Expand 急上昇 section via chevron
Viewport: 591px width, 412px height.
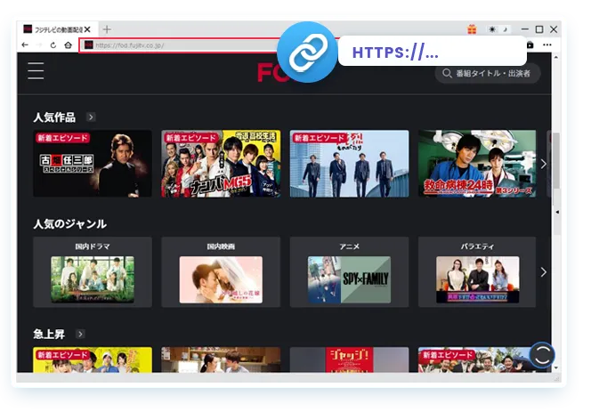tap(80, 334)
